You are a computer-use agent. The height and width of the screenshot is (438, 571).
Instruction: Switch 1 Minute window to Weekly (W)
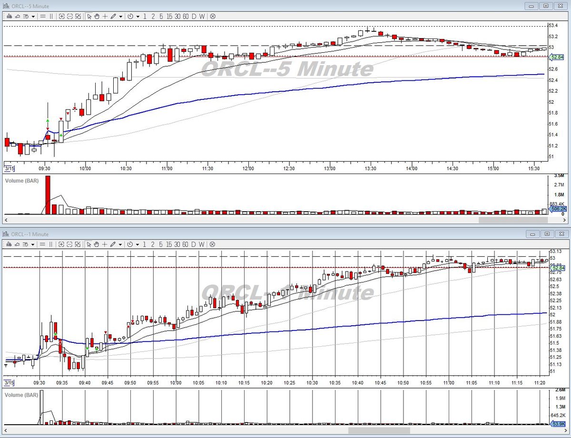pyautogui.click(x=202, y=244)
